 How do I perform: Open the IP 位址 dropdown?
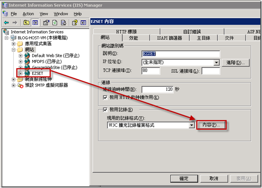pyautogui.click(x=216, y=63)
